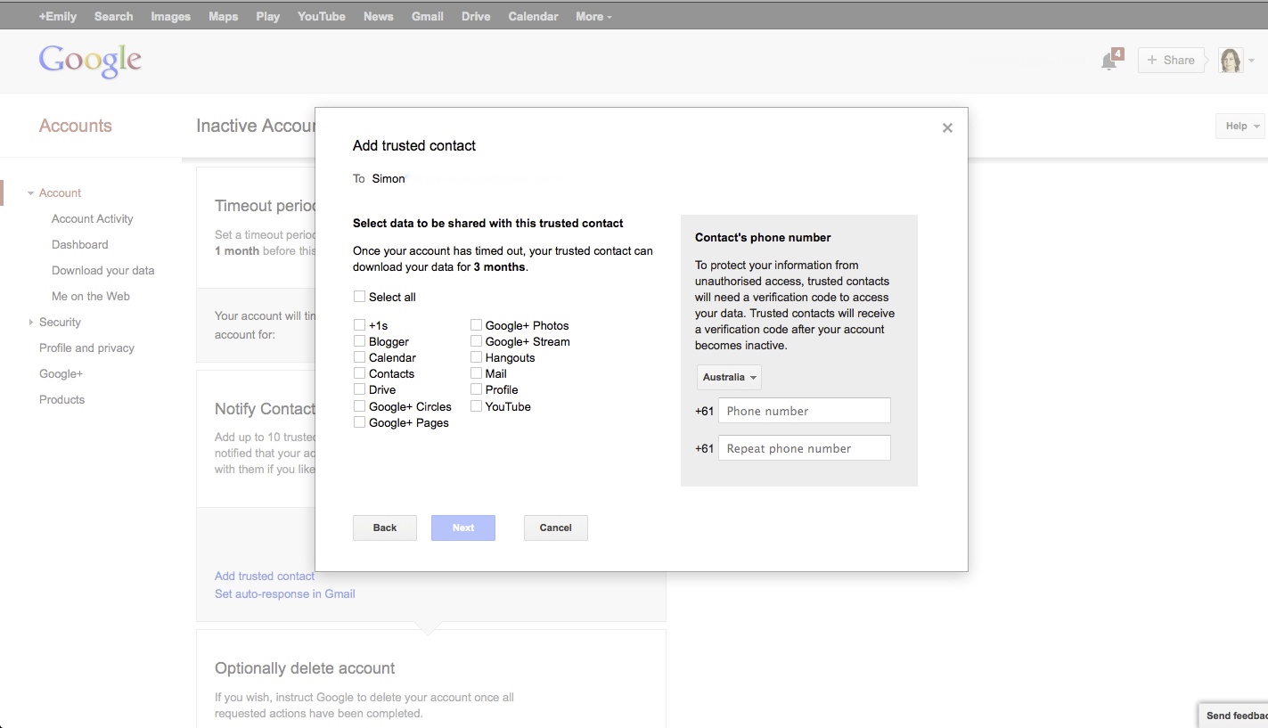Focus the Repeat phone number field
Viewport: 1268px width, 728px height.
(x=804, y=448)
